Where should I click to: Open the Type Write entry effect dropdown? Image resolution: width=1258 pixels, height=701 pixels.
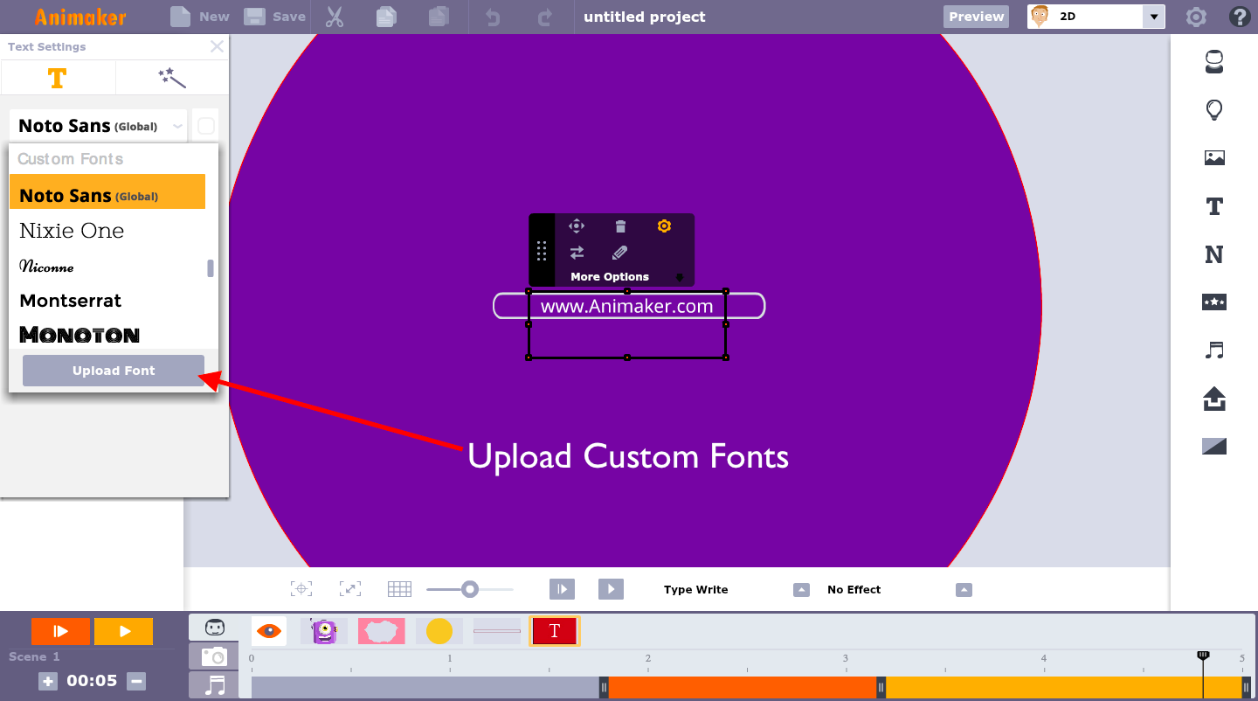801,590
